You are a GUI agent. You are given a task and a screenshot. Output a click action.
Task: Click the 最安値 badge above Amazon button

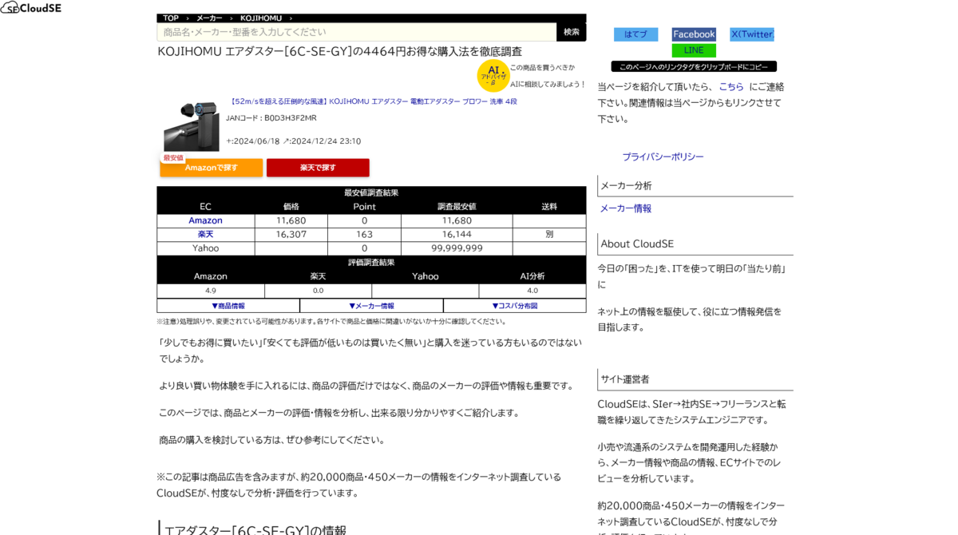point(173,158)
